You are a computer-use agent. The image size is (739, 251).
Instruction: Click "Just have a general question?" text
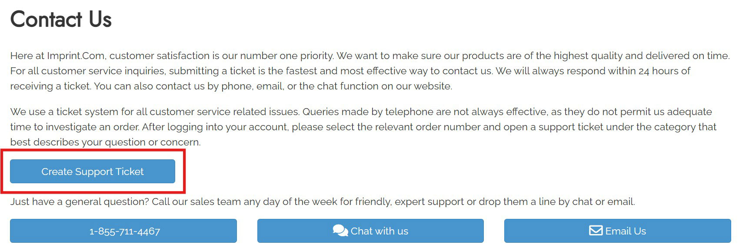pyautogui.click(x=80, y=202)
